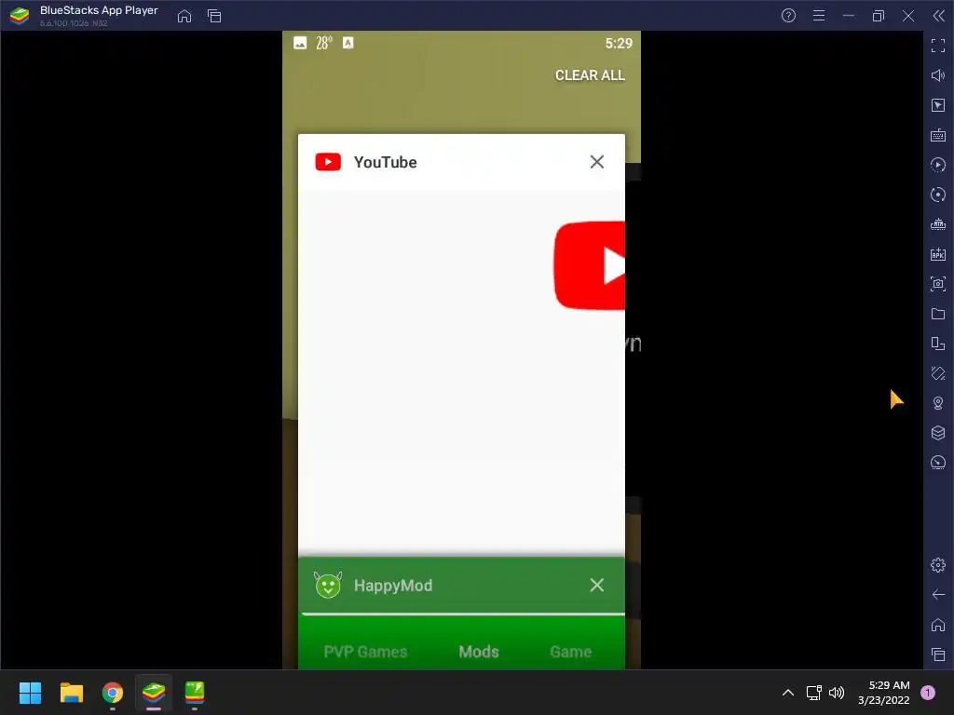The height and width of the screenshot is (715, 954).
Task: Open BlueStacks home icon in title bar
Action: point(184,16)
